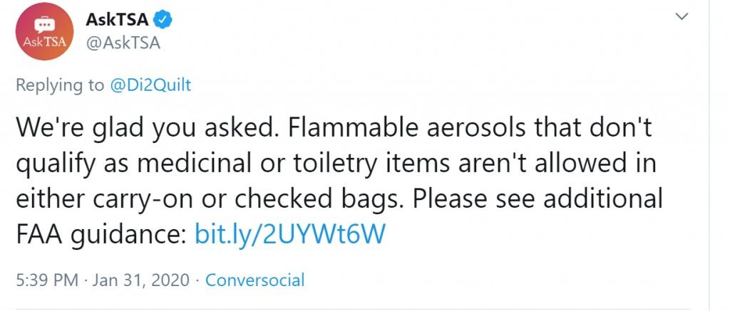
Task: Open the @Di2Quilt mention link
Action: 150,85
